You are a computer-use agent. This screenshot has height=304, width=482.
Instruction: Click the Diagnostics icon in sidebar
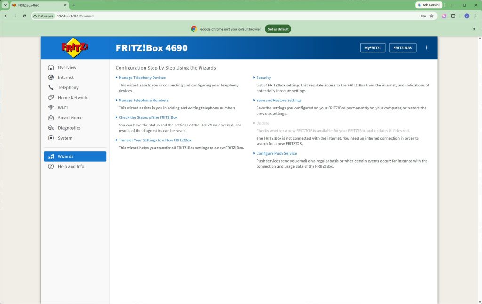[x=51, y=128]
